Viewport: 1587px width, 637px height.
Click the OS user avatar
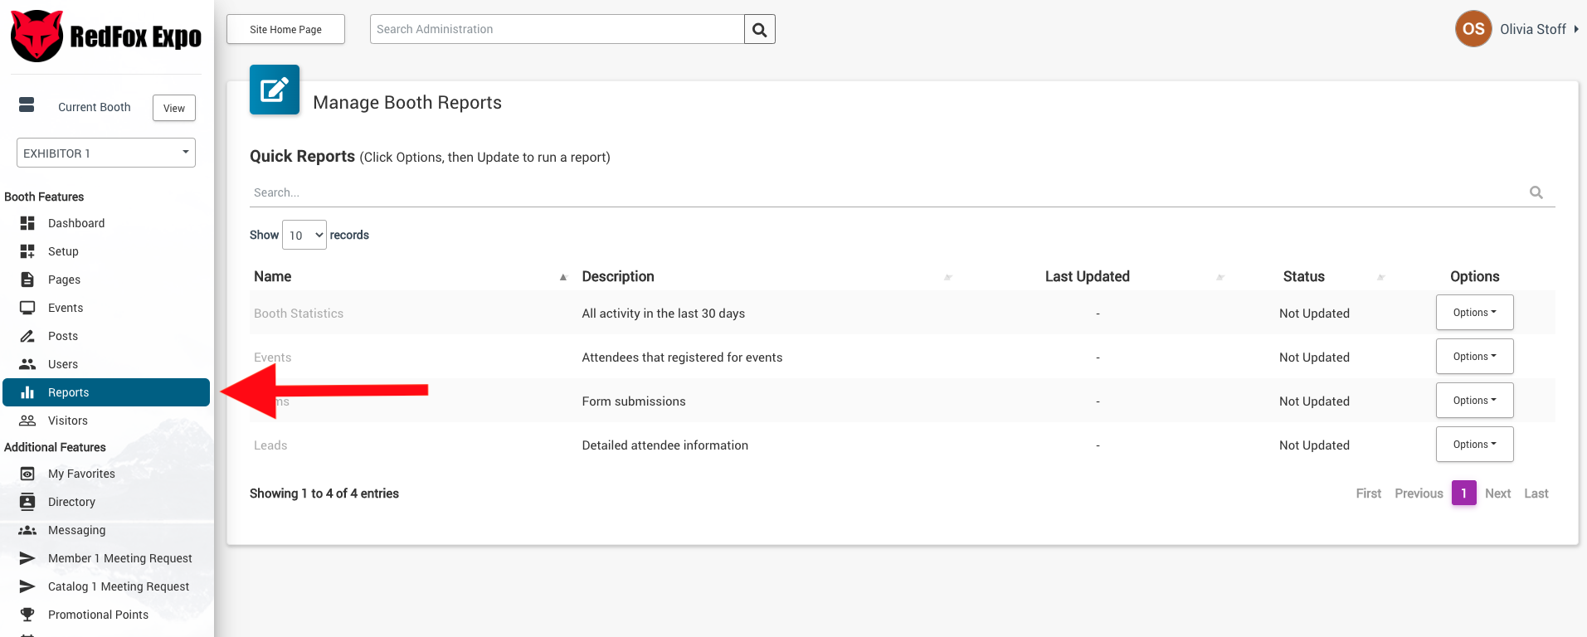pyautogui.click(x=1473, y=29)
